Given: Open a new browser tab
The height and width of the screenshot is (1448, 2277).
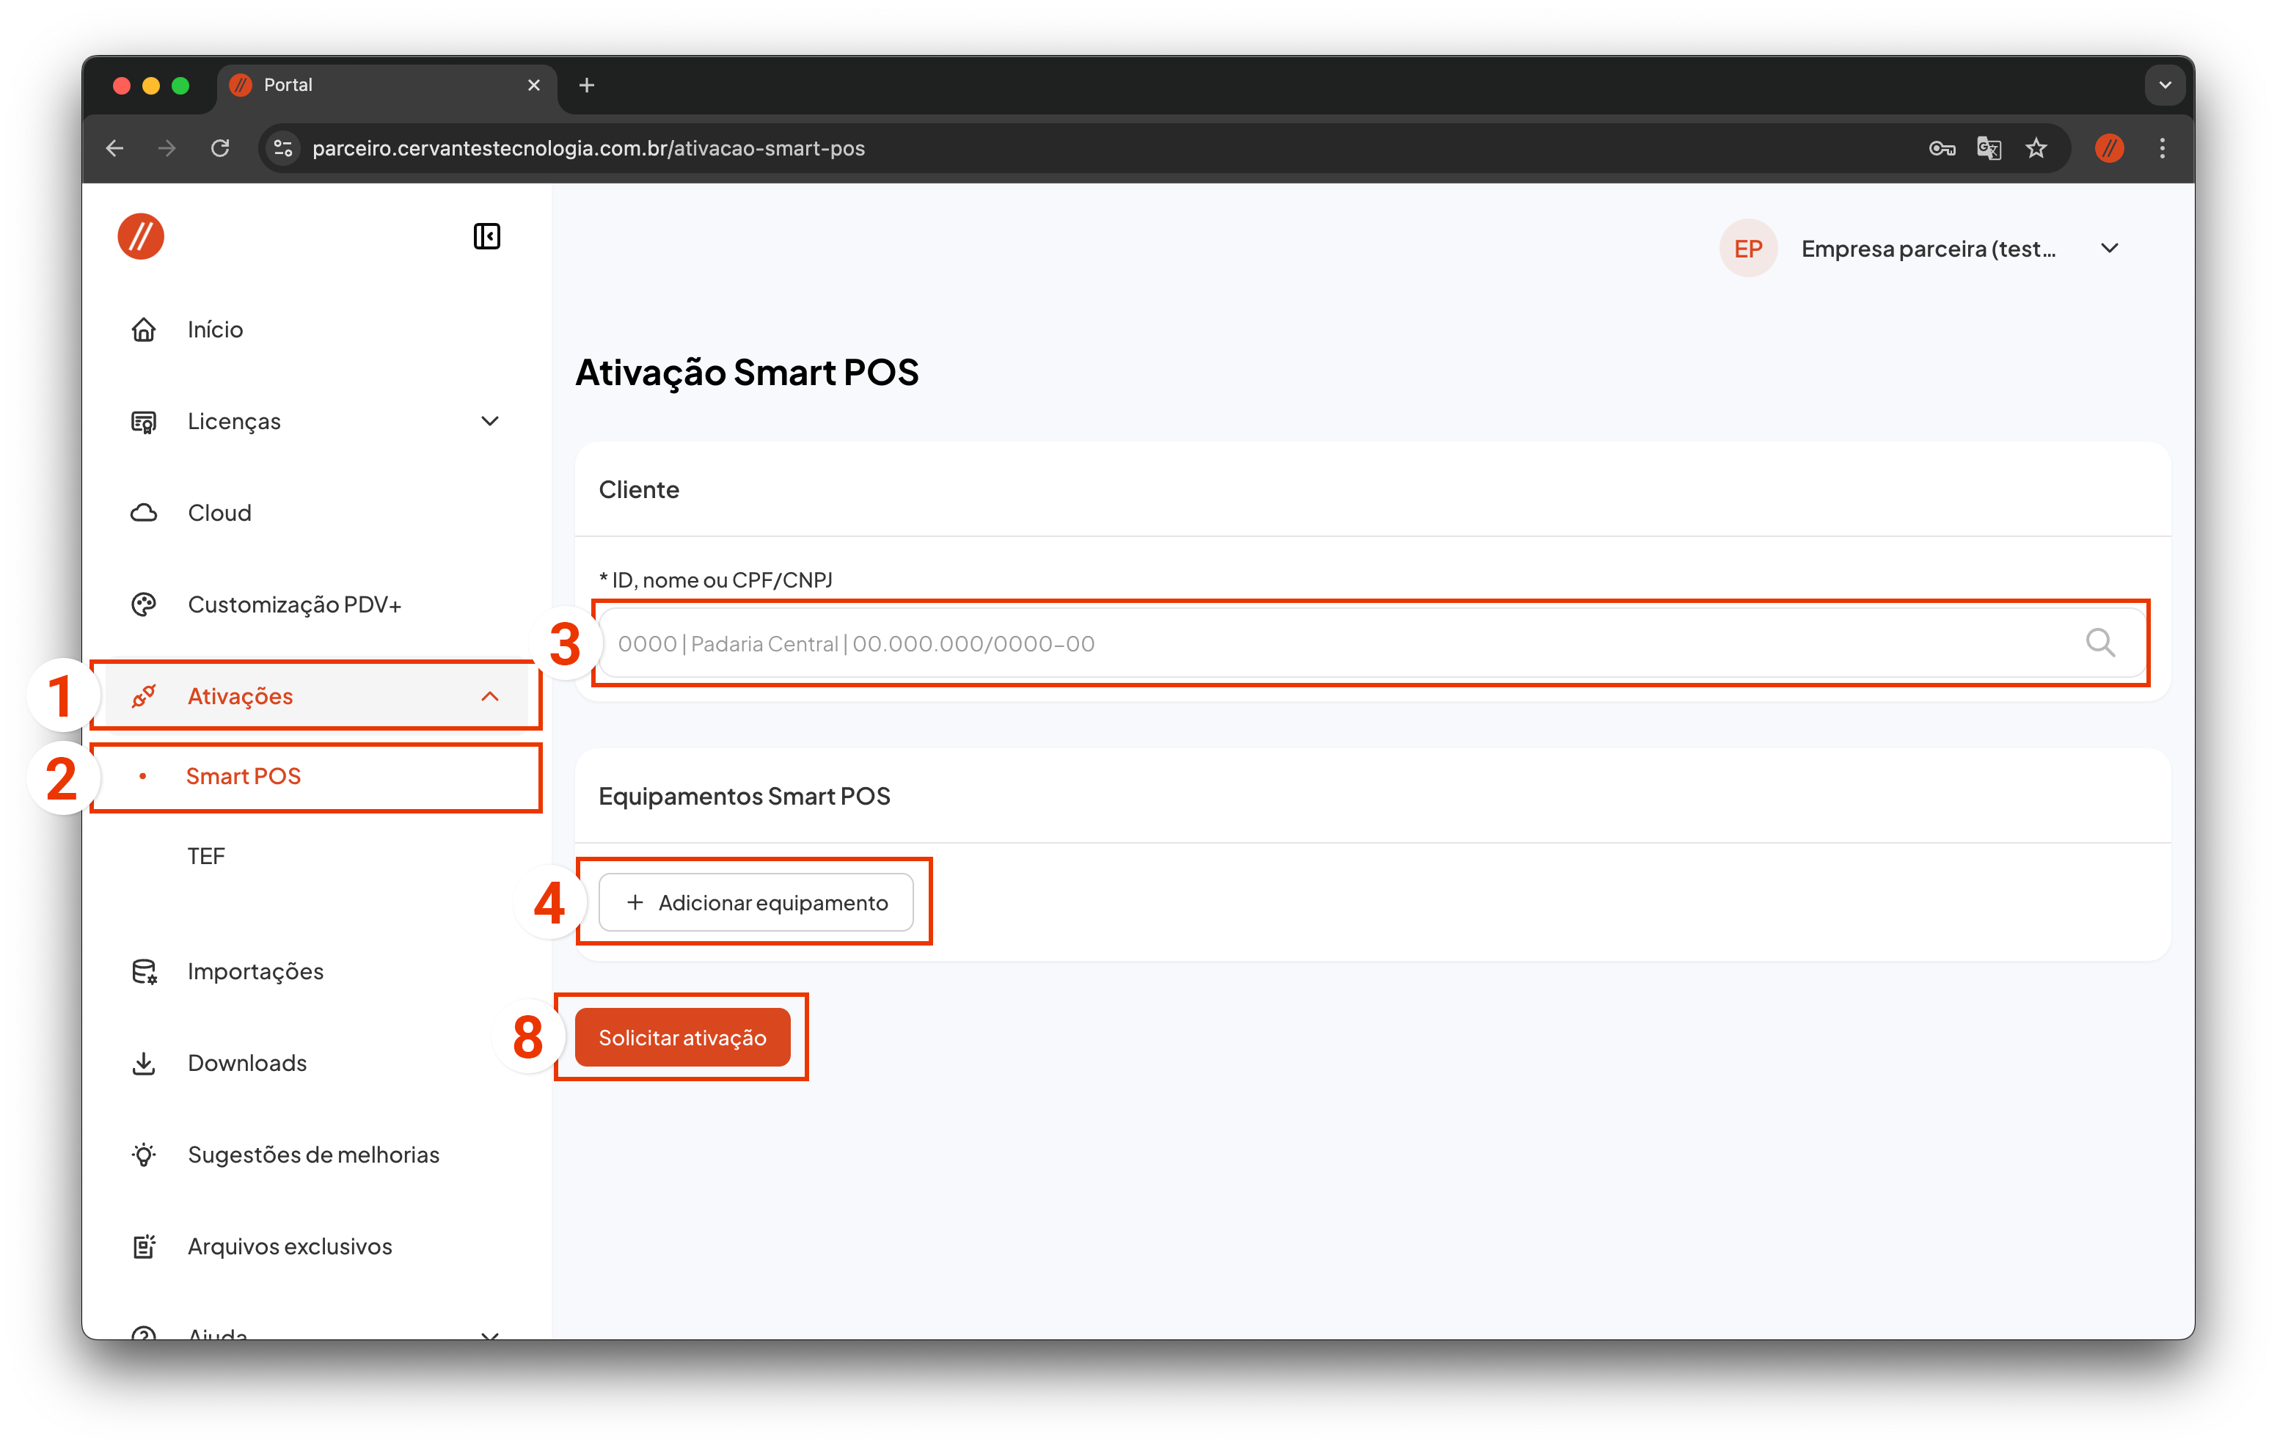Looking at the screenshot, I should point(586,85).
